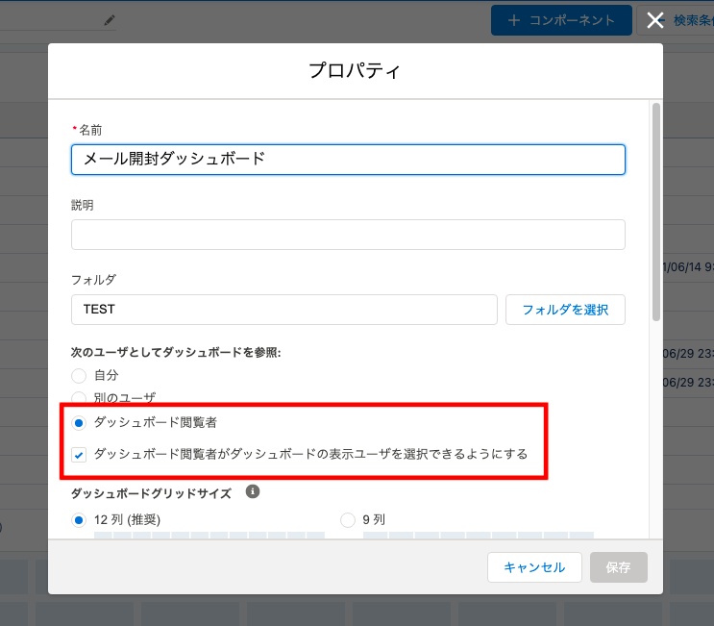Click the フォルダ field showing TEST
Viewport: 714px width, 626px height.
coord(284,310)
